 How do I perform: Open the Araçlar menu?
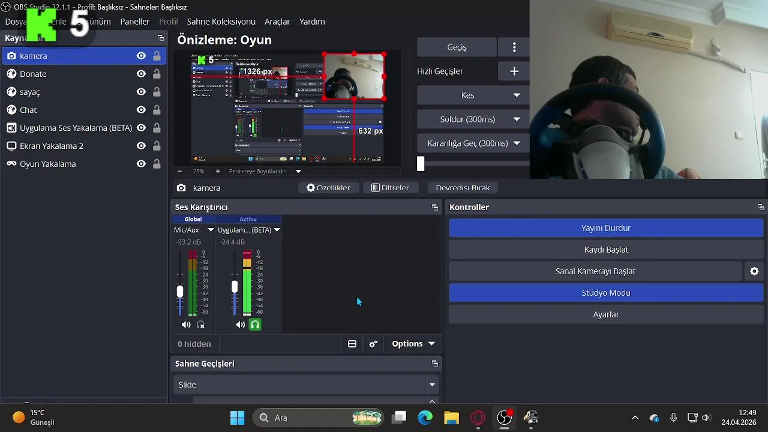[x=277, y=22]
